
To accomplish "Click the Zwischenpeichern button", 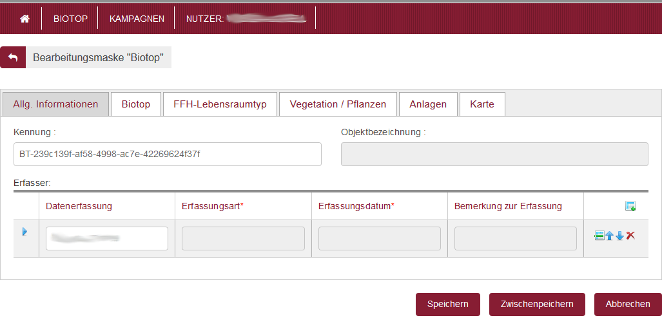I will click(537, 304).
